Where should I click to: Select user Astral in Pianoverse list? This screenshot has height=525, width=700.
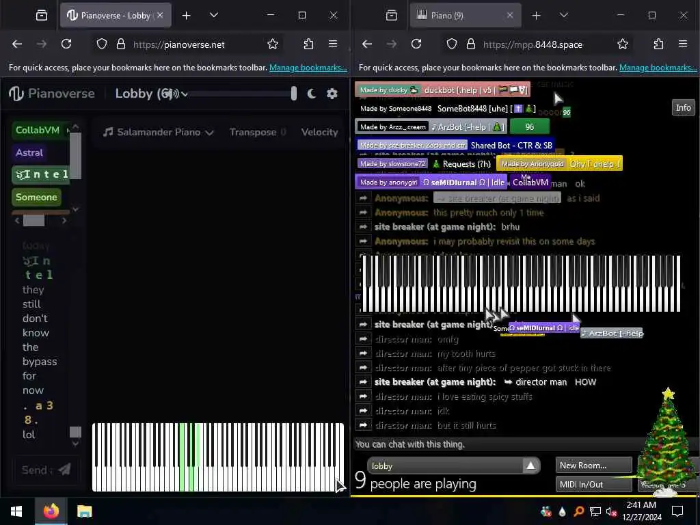click(29, 152)
